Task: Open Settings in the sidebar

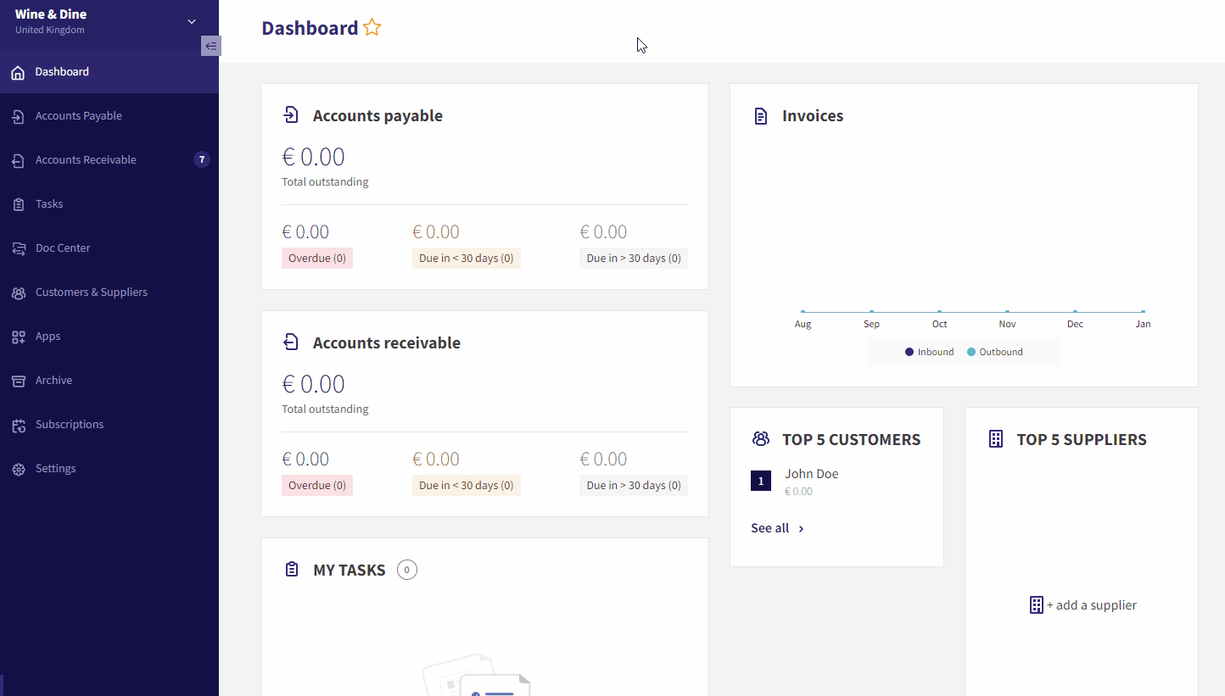Action: click(109, 469)
